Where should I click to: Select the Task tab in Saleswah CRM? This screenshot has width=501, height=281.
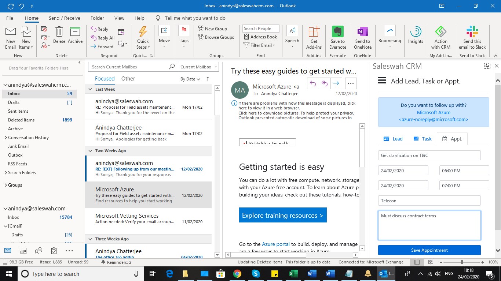point(422,139)
